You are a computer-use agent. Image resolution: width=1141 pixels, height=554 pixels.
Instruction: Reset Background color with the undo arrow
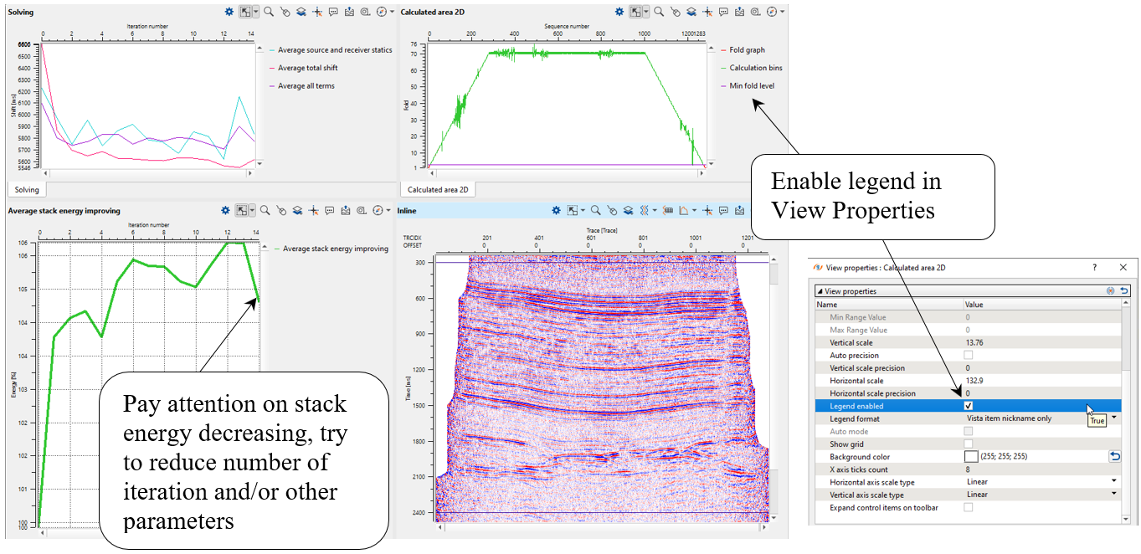coord(1114,457)
